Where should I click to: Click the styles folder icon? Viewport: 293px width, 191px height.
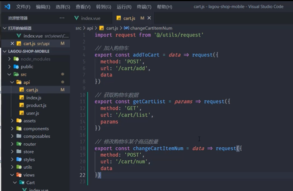19,160
